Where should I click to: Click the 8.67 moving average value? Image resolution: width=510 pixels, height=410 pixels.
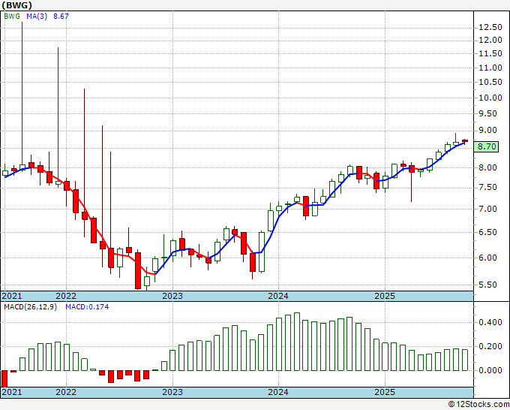click(61, 16)
